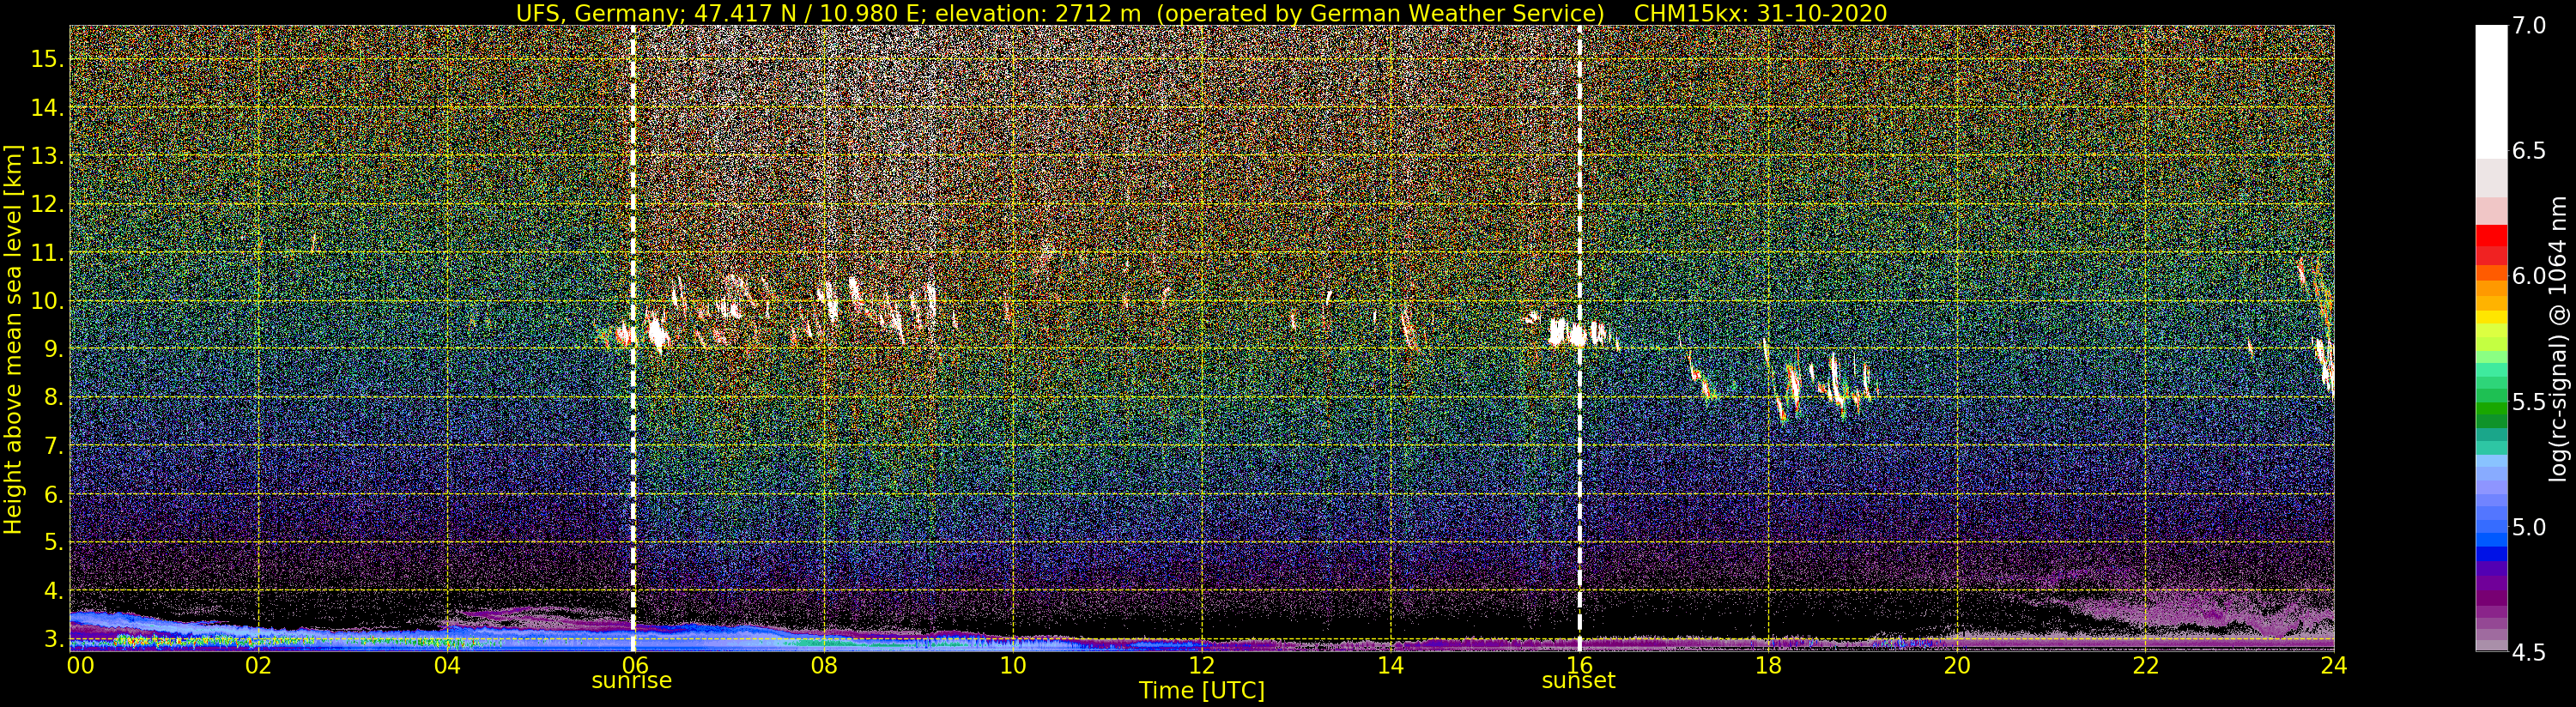Click the dashed white sunset line at 16 UTC
Screen dimensions: 2576x707
point(1579,338)
